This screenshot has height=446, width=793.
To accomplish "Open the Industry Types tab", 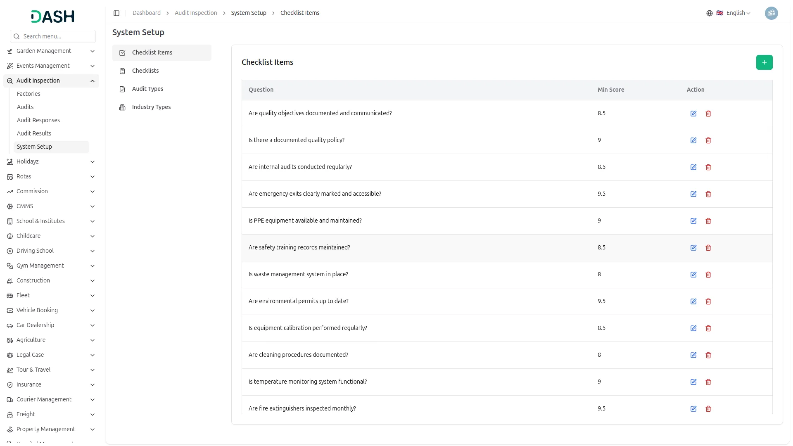I will click(151, 107).
